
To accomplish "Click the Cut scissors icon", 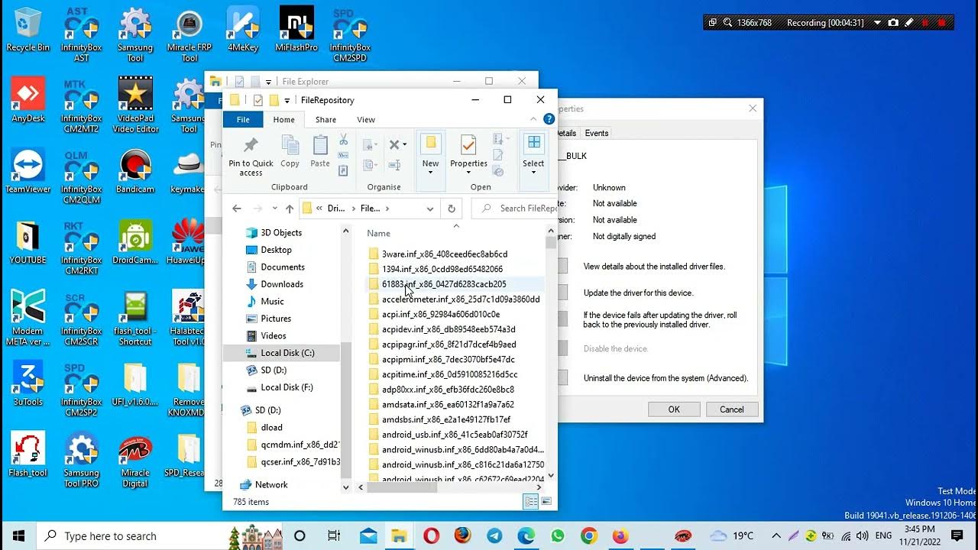I will (343, 140).
